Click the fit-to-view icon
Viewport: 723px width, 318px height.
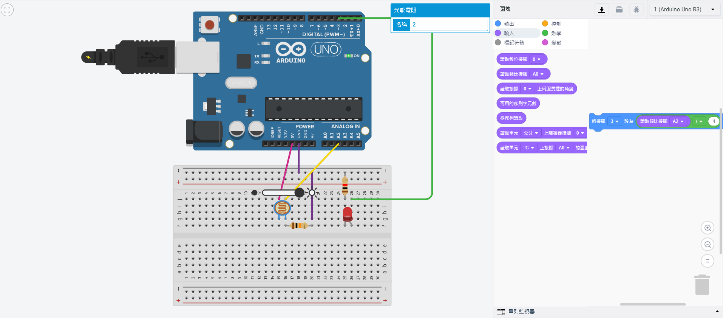[7, 10]
